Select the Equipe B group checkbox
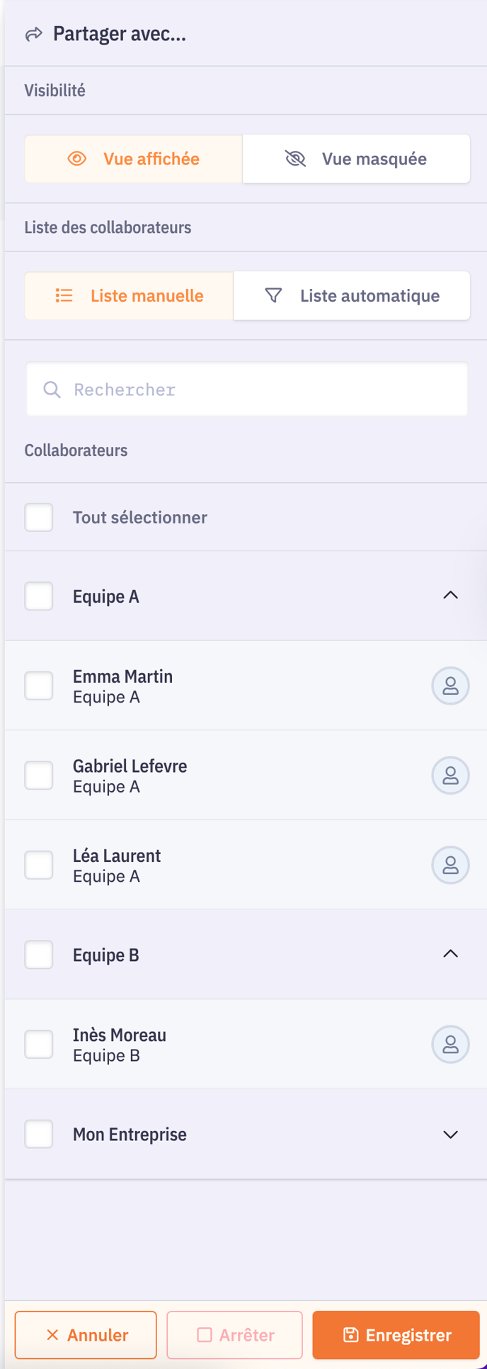Image resolution: width=487 pixels, height=1369 pixels. 39,955
